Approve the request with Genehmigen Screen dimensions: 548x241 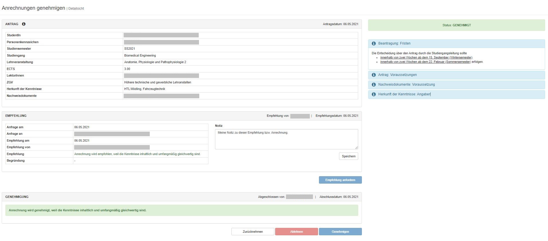coord(340,232)
